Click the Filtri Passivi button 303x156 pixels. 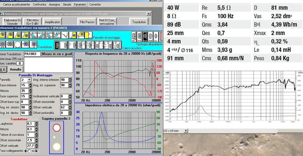(x=87, y=22)
